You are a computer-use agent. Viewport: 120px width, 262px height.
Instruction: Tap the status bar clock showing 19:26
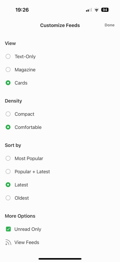click(x=22, y=10)
